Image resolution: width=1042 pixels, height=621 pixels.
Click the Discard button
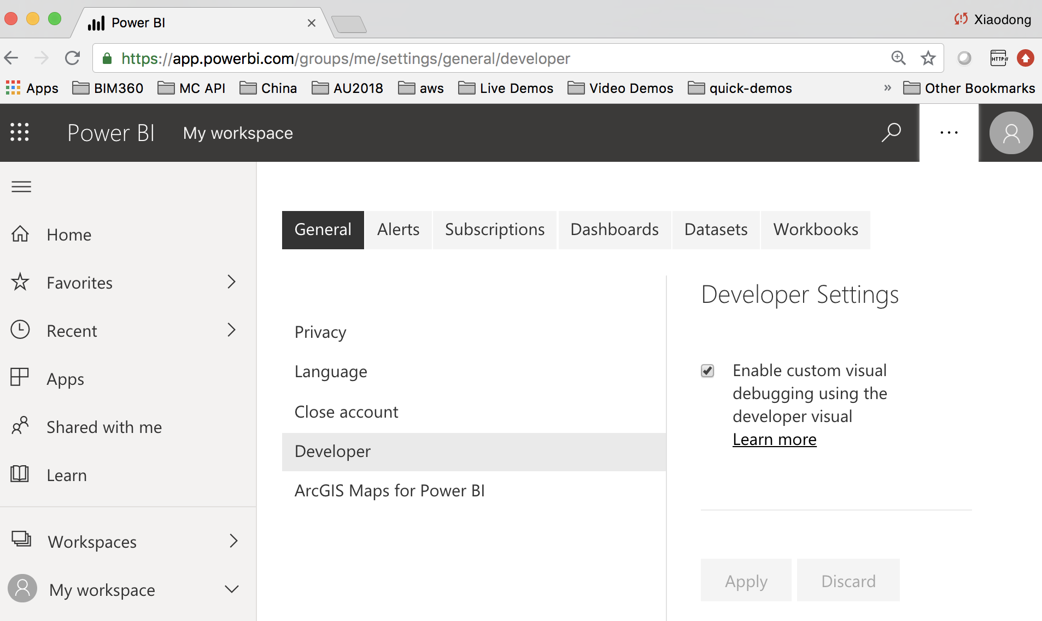848,581
